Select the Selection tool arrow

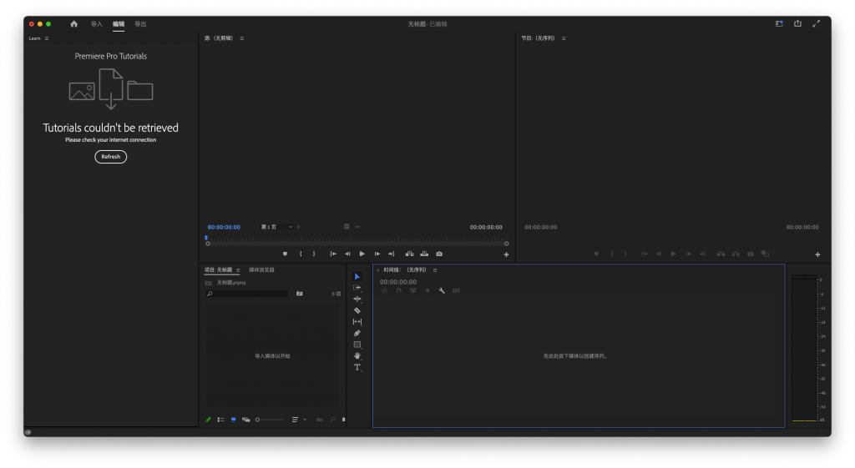click(357, 276)
